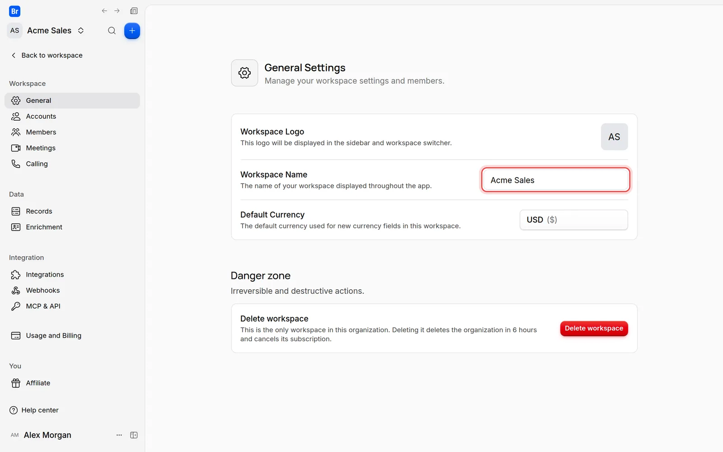Viewport: 723px width, 452px height.
Task: Click the 'Danger zone' heading text
Action: click(x=261, y=276)
